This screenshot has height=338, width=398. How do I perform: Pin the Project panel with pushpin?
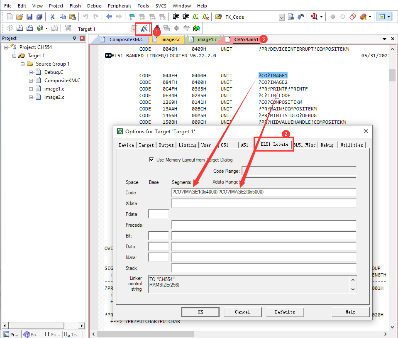(75, 38)
